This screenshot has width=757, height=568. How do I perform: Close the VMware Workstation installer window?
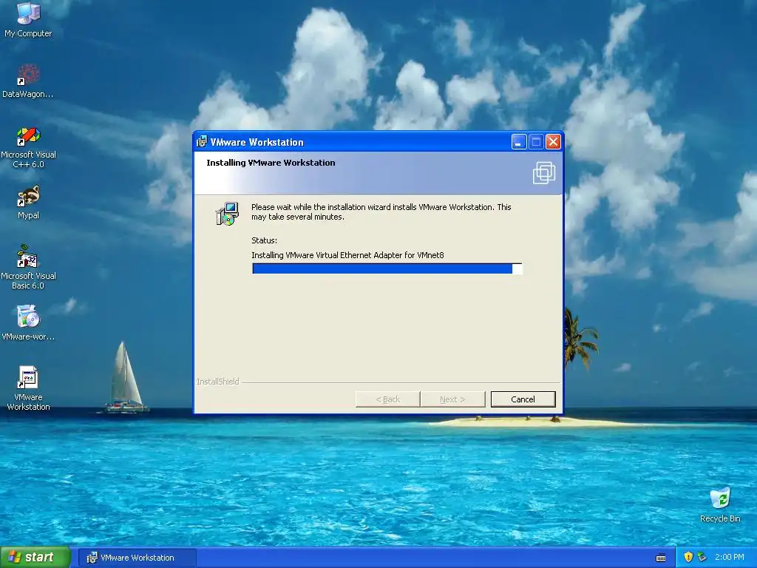click(553, 142)
